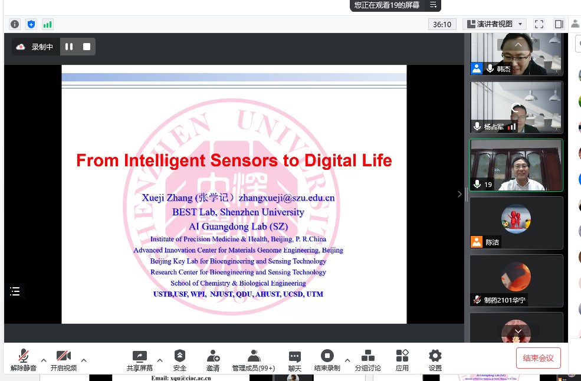Check the green network signal icon
Image resolution: width=581 pixels, height=381 pixels.
(47, 24)
